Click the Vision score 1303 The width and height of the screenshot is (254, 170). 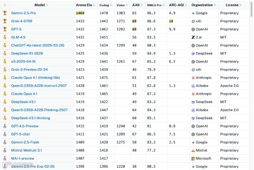click(x=121, y=13)
